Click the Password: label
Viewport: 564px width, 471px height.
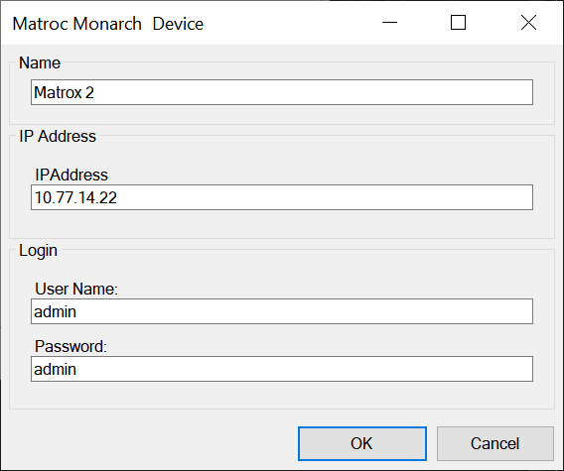pyautogui.click(x=70, y=346)
